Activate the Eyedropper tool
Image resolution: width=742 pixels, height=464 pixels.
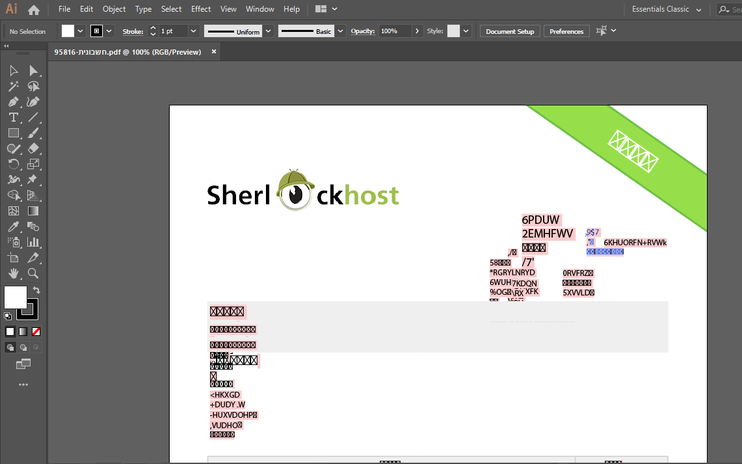click(13, 226)
